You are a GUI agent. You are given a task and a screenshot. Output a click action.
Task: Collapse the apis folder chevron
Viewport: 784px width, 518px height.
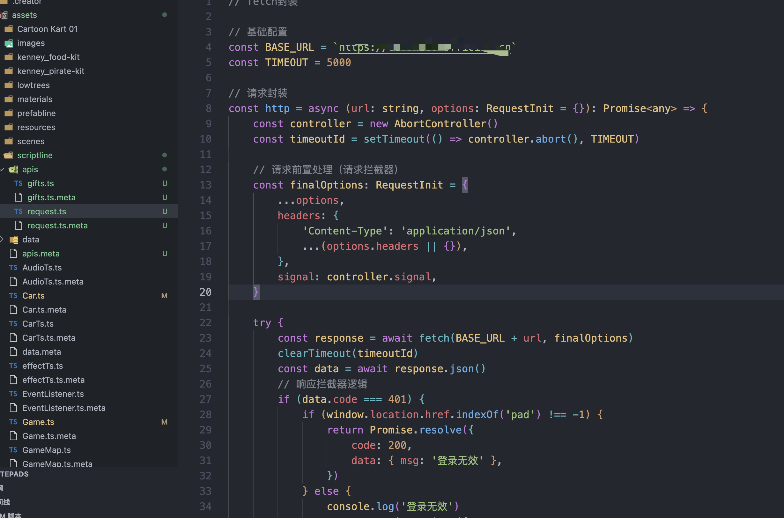2,169
